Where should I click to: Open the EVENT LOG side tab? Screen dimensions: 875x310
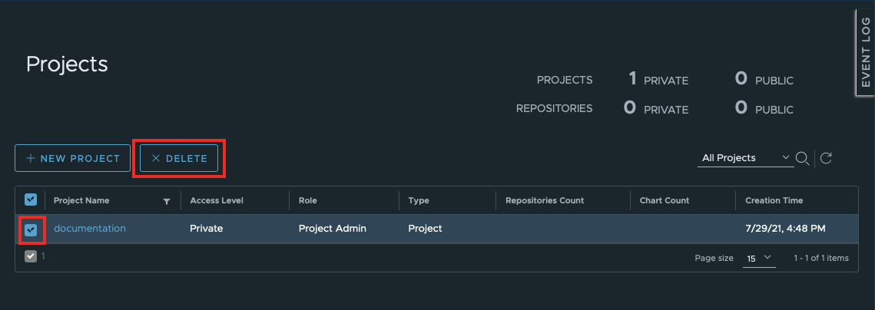coord(866,52)
